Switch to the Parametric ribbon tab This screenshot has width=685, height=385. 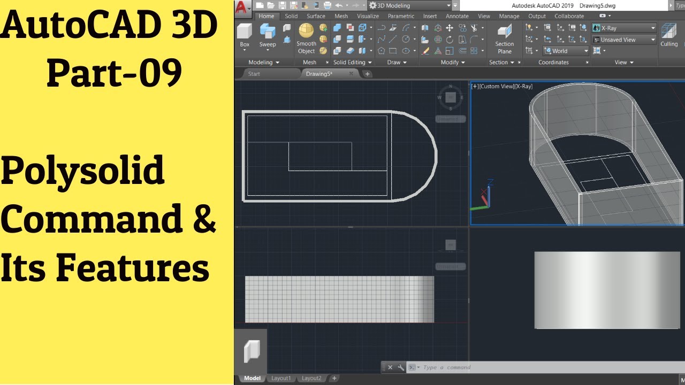[x=401, y=16]
